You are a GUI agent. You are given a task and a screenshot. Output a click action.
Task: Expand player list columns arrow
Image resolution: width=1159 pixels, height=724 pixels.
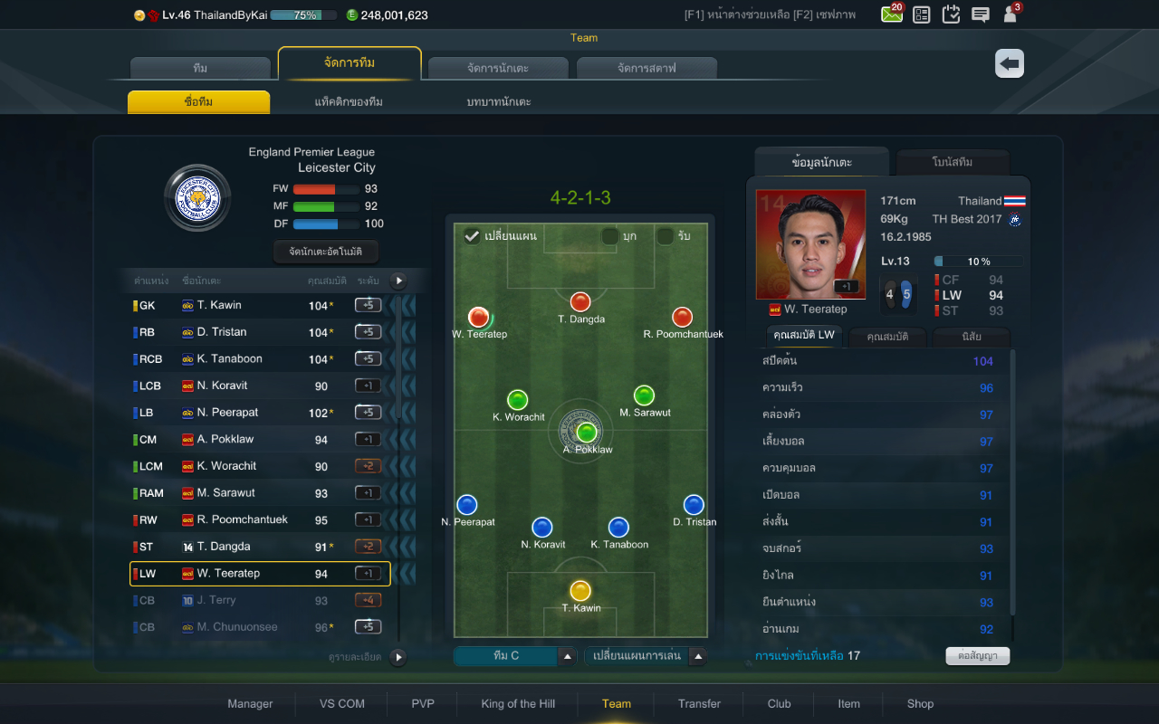click(398, 281)
